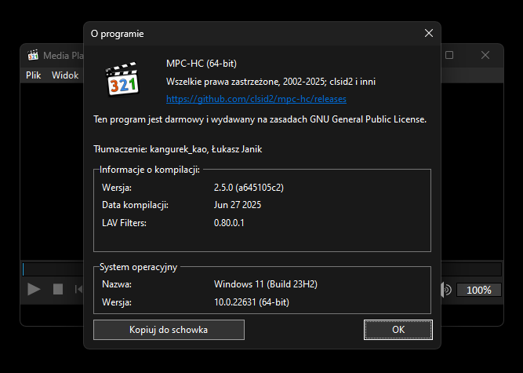Image resolution: width=523 pixels, height=373 pixels.
Task: Confirm the dialog with OK
Action: click(x=398, y=330)
